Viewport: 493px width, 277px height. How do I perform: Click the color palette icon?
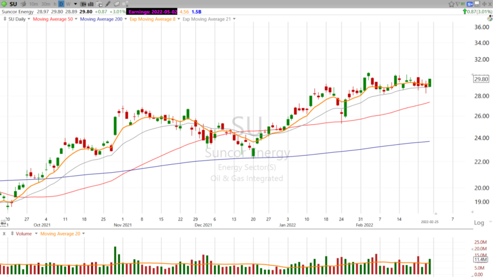(490, 18)
